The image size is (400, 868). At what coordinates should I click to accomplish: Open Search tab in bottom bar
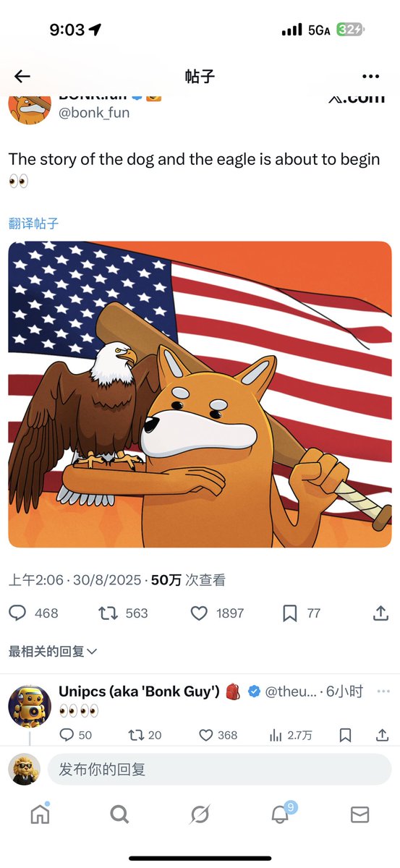click(119, 814)
